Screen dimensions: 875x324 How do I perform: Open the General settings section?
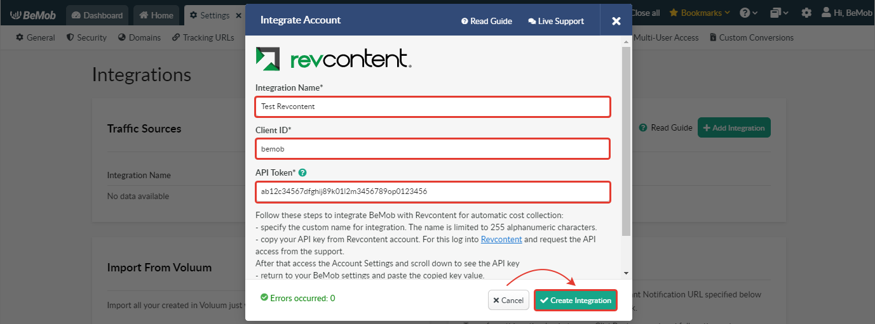(x=36, y=37)
